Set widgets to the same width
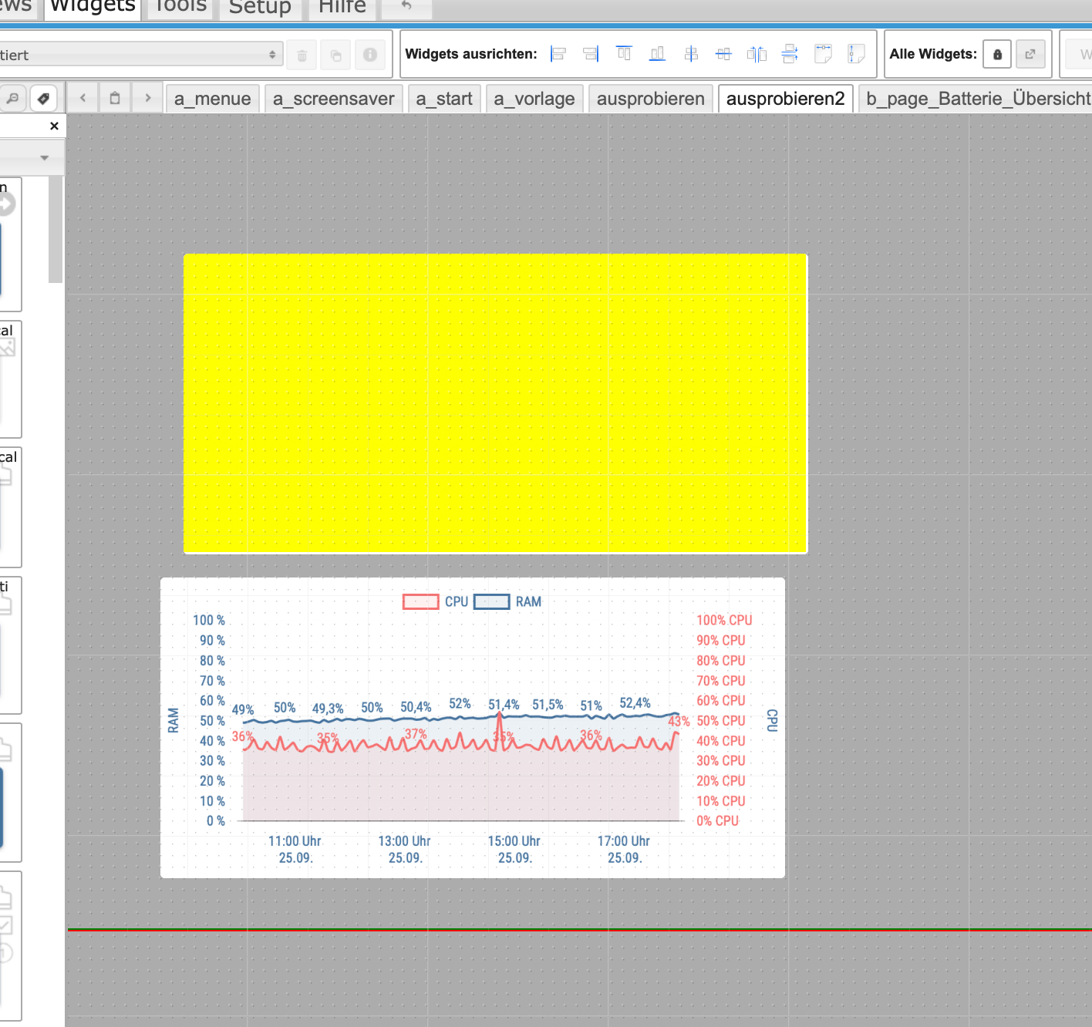 [823, 54]
